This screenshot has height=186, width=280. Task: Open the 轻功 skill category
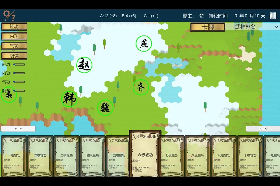pyautogui.click(x=14, y=27)
